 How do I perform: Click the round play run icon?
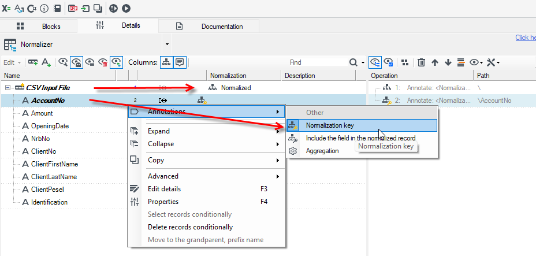tap(126, 8)
